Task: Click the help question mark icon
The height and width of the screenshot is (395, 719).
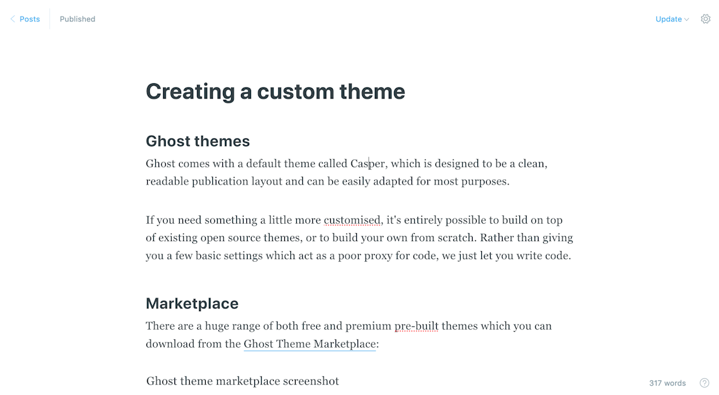Action: [706, 383]
